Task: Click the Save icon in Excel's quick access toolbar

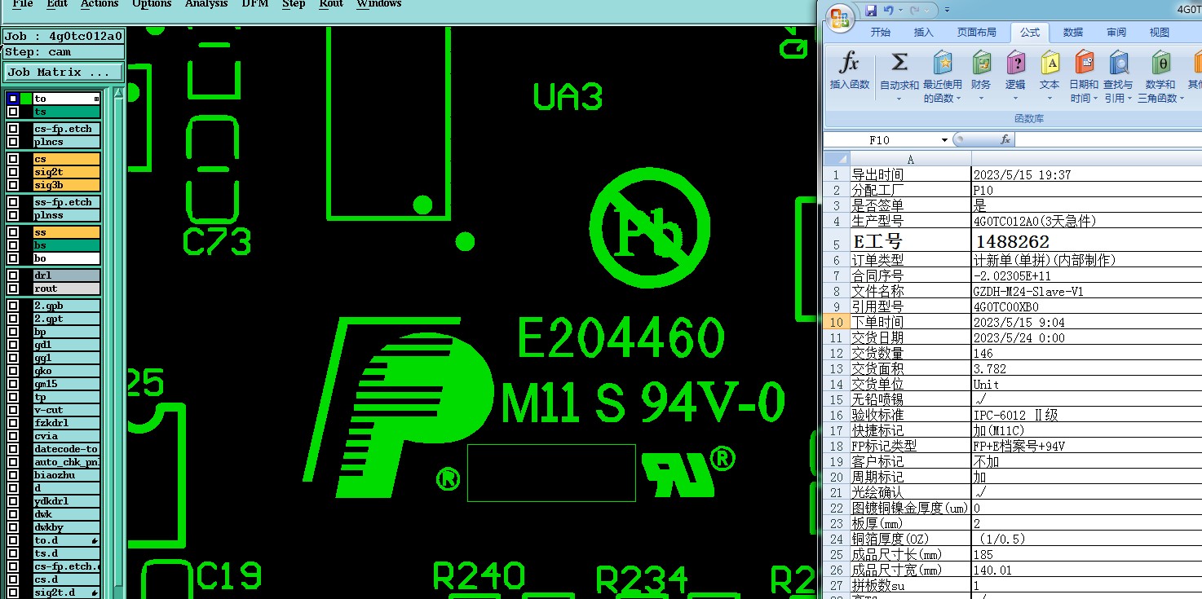Action: pos(871,11)
